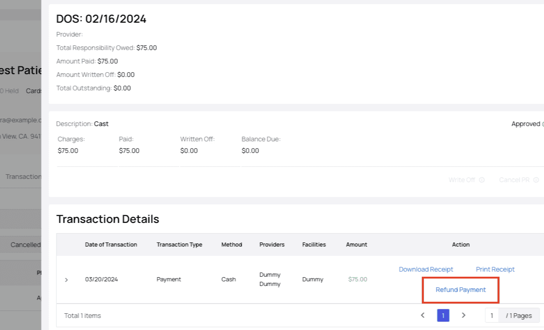Go to the next page arrow
This screenshot has width=544, height=330.
463,315
